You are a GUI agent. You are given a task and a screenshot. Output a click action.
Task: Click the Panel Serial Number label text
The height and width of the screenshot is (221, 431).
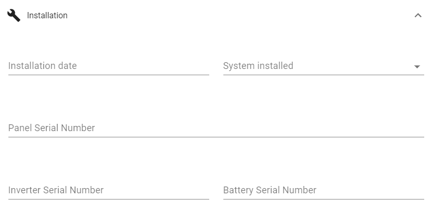(x=51, y=128)
